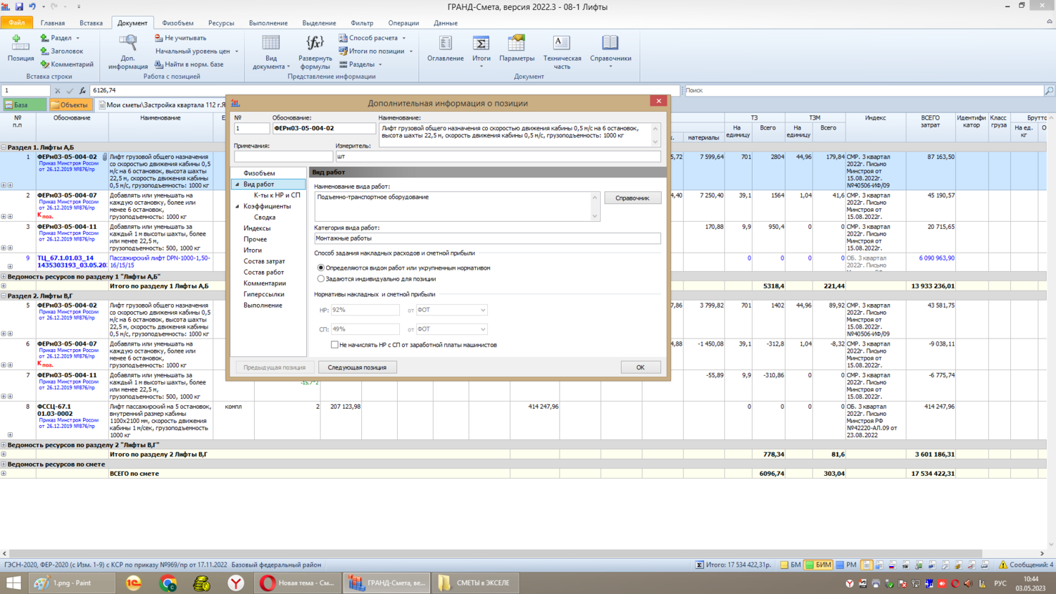Screen dimensions: 1056x594
Task: Click the horizontal scrollbar at bottom
Action: pos(493,554)
